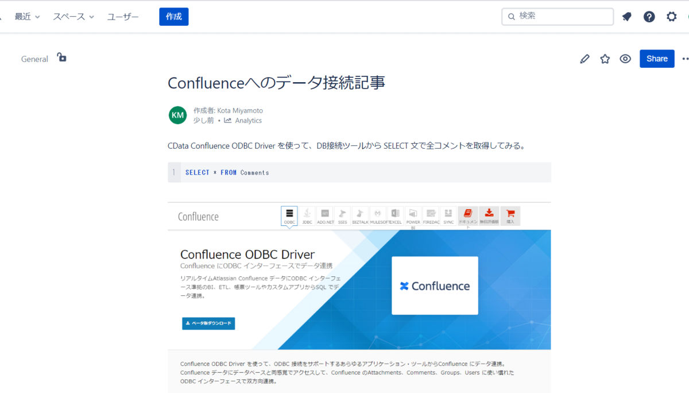
Task: Open the ユーザー menu item
Action: [123, 17]
